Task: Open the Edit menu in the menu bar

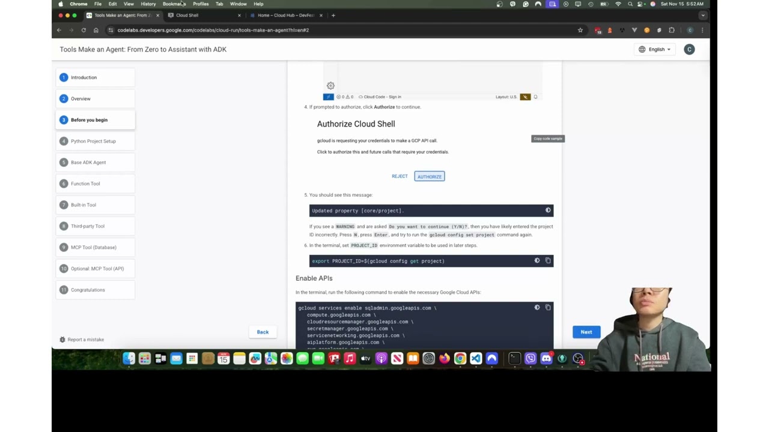Action: 112,4
